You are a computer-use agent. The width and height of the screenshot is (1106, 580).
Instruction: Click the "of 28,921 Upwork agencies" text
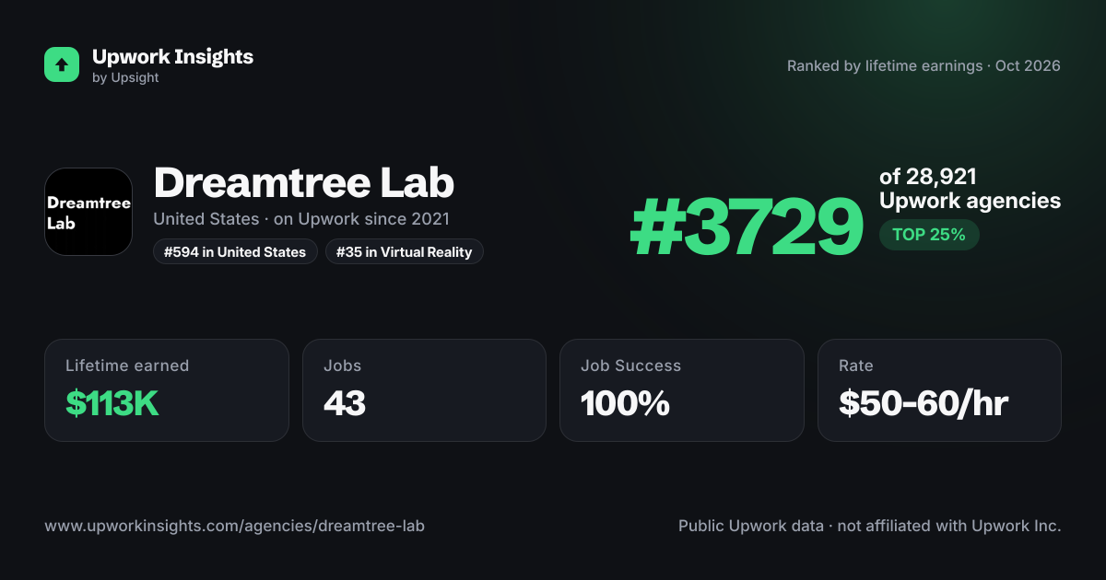[x=970, y=189]
